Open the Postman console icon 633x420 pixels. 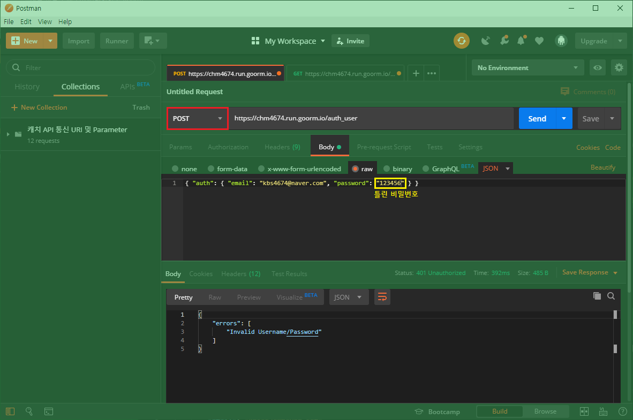pos(48,411)
